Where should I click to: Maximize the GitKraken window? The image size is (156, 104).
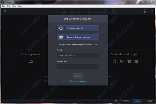pyautogui.click(x=146, y=2)
